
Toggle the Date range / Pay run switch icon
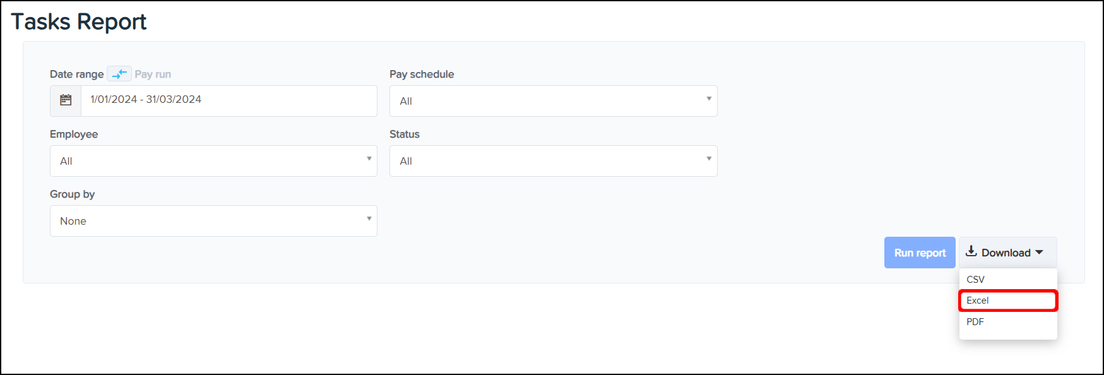[119, 74]
